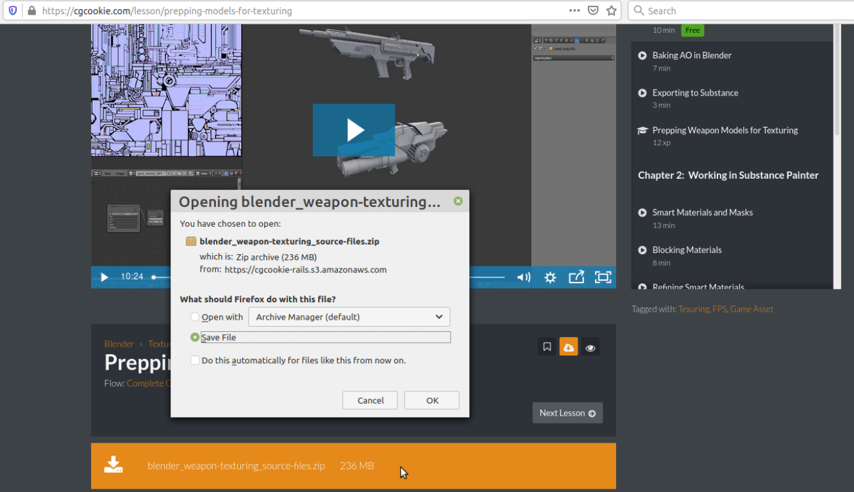Bookmark this page with star icon
The image size is (854, 492).
click(612, 11)
